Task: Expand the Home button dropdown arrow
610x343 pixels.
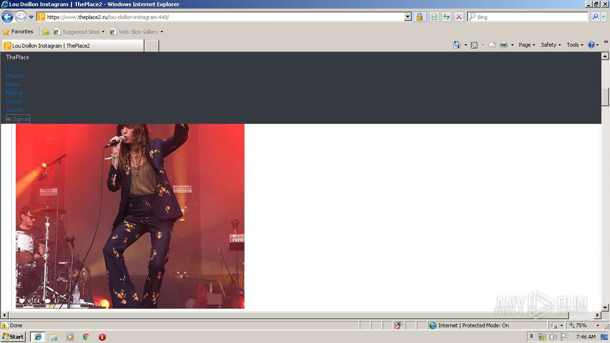Action: point(466,45)
